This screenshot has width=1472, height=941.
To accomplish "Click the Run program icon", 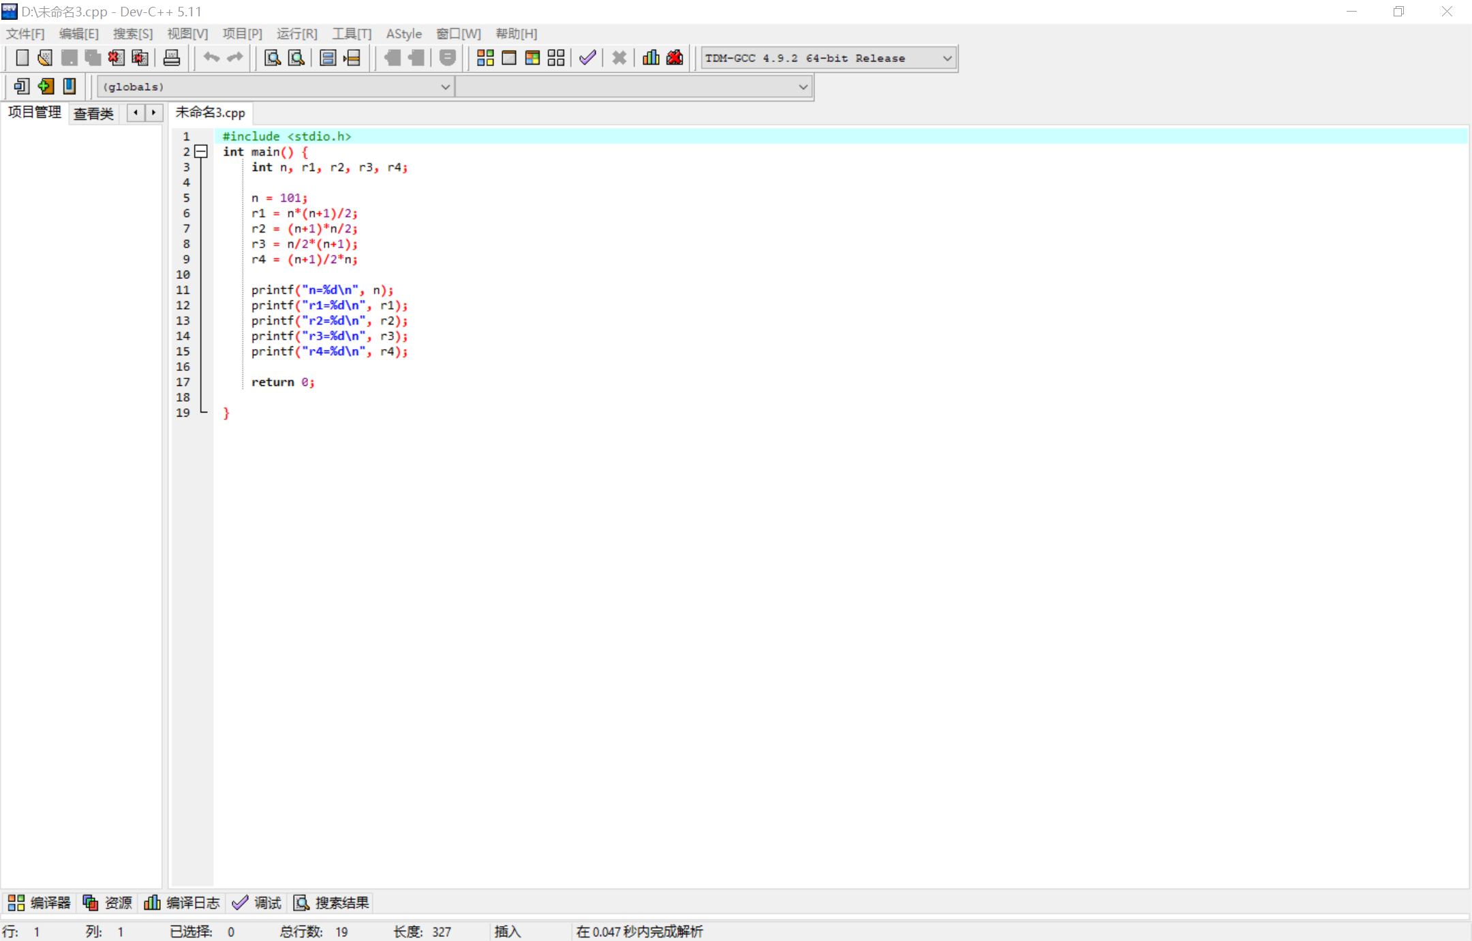I will coord(509,58).
